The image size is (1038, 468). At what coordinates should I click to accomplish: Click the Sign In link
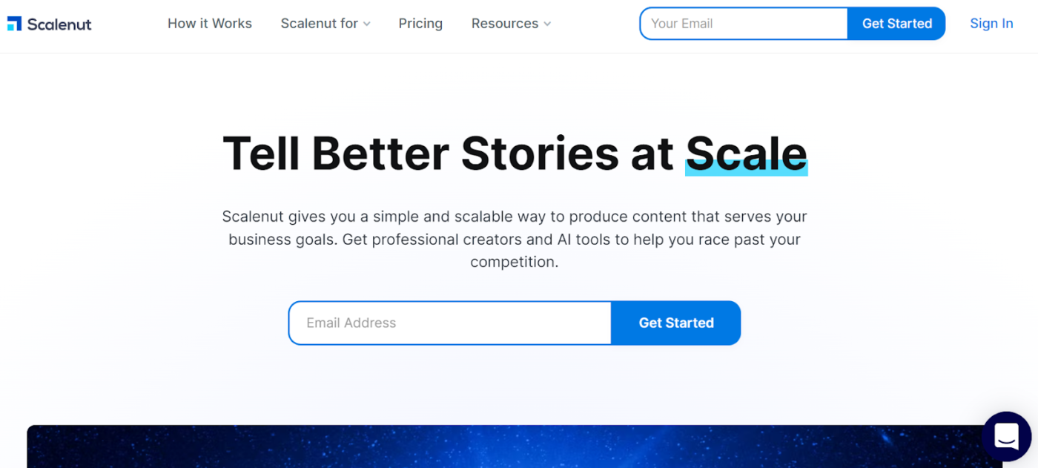coord(991,24)
